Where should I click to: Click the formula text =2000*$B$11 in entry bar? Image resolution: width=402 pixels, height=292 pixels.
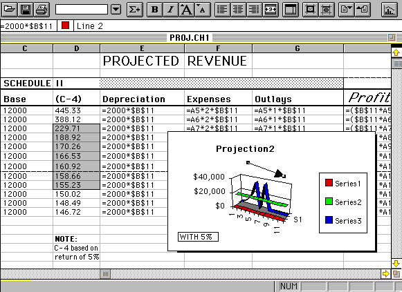tap(26, 26)
